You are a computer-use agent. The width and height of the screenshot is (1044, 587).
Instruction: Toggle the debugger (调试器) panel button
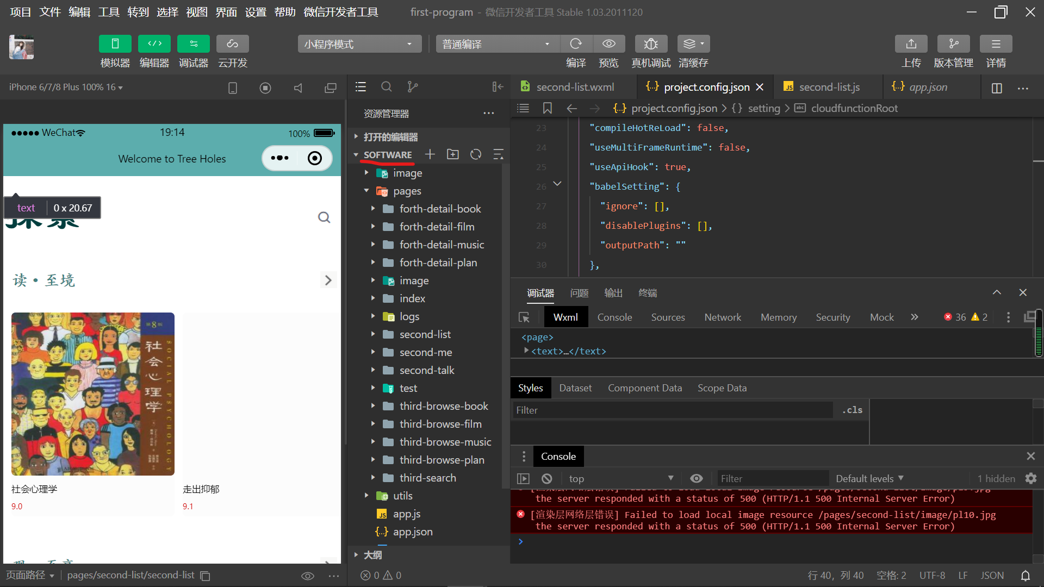(x=194, y=44)
